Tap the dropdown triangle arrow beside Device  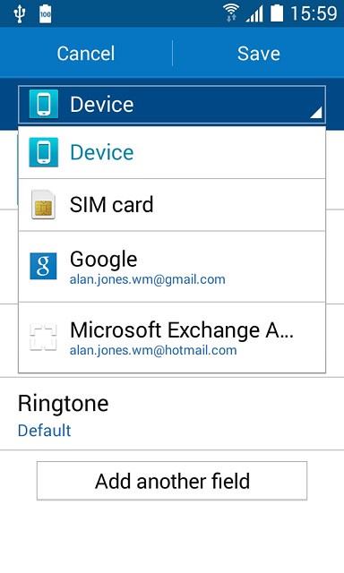tap(316, 113)
